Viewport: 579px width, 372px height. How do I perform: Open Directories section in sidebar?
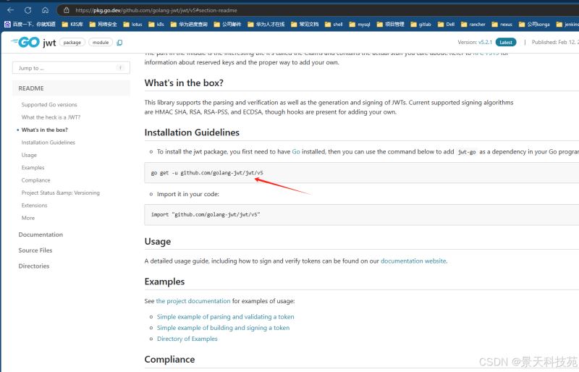(34, 266)
